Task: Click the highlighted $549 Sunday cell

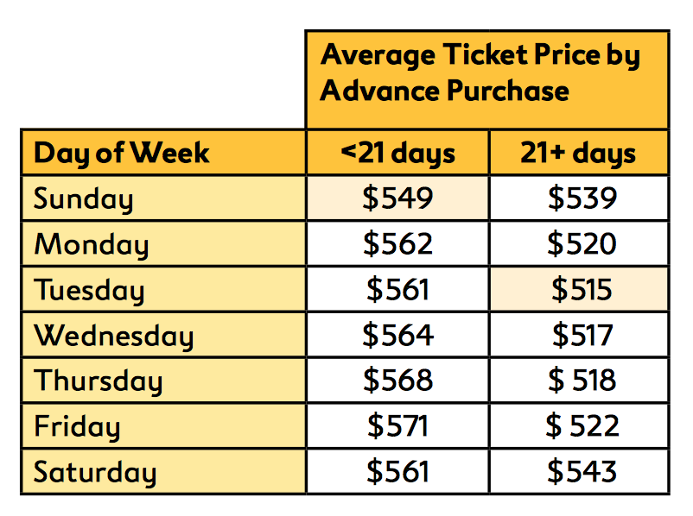Action: coord(397,198)
